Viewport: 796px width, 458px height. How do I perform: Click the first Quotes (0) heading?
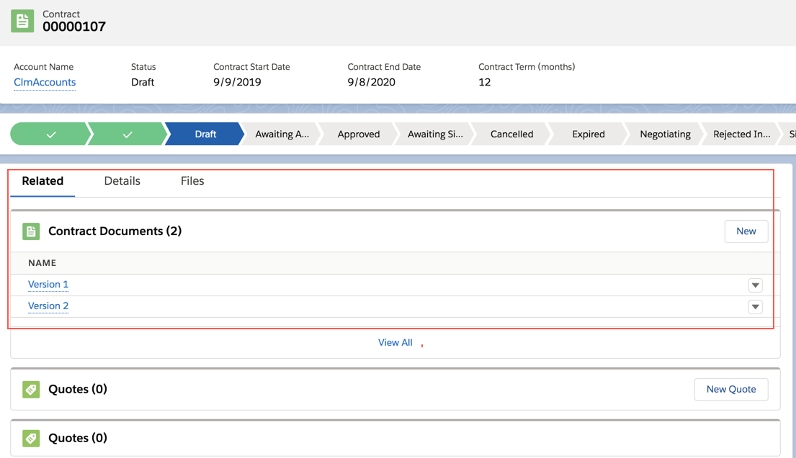pos(78,389)
